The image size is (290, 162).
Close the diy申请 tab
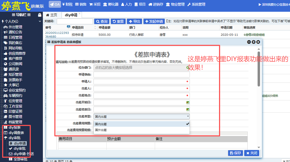[80, 13]
